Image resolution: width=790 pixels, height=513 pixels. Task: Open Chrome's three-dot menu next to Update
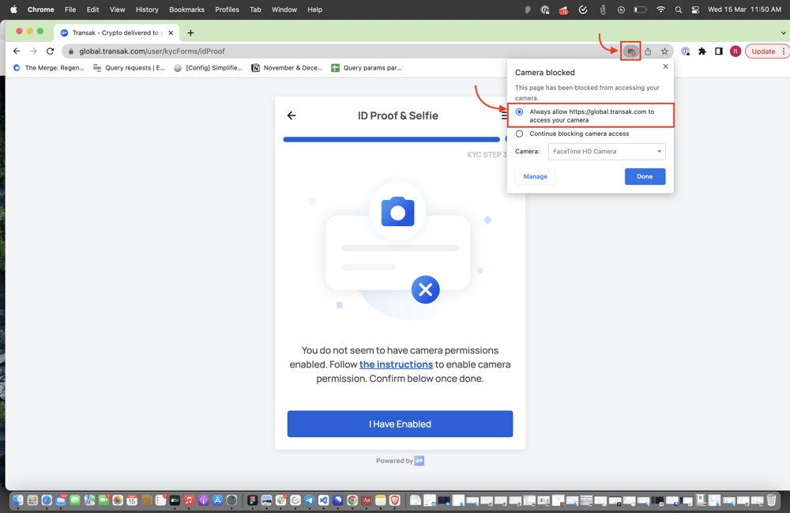pyautogui.click(x=783, y=51)
